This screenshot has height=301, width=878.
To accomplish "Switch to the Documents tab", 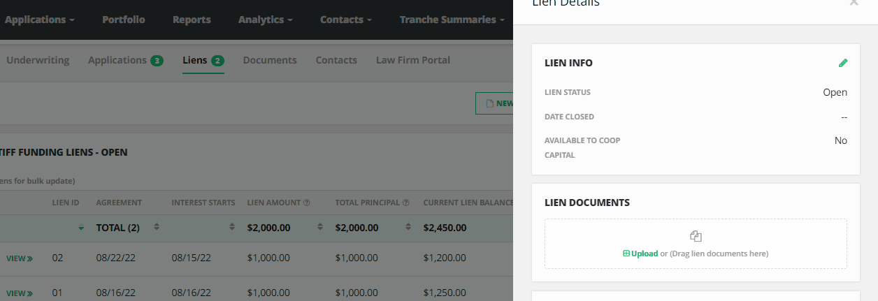I will 270,60.
